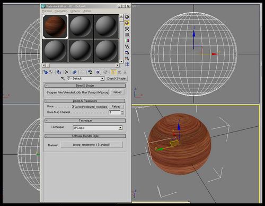Viewport: 265px width, 206px height.
Task: Collapse the Software Render Style rollout
Action: click(85, 136)
